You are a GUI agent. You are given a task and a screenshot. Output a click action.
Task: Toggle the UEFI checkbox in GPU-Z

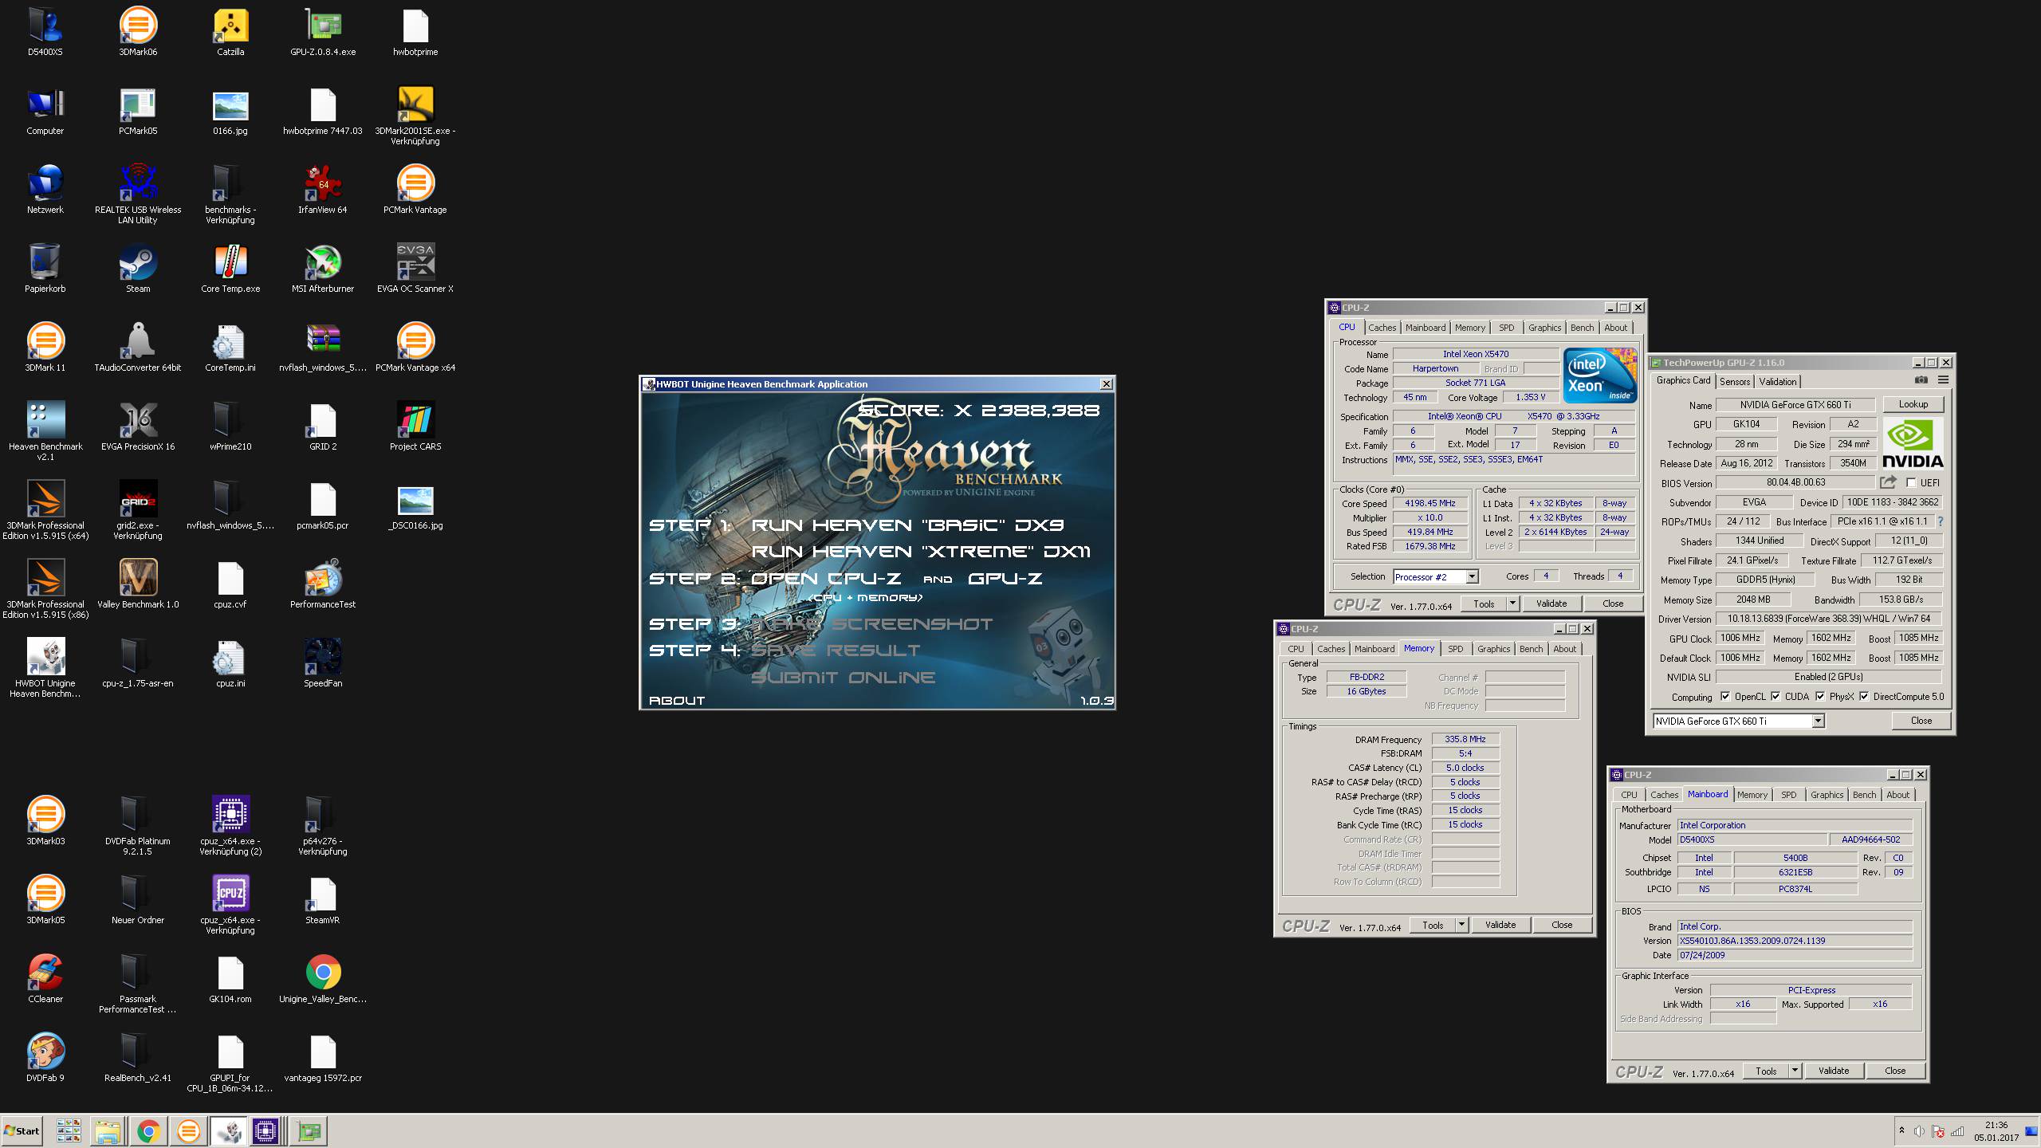point(1911,482)
